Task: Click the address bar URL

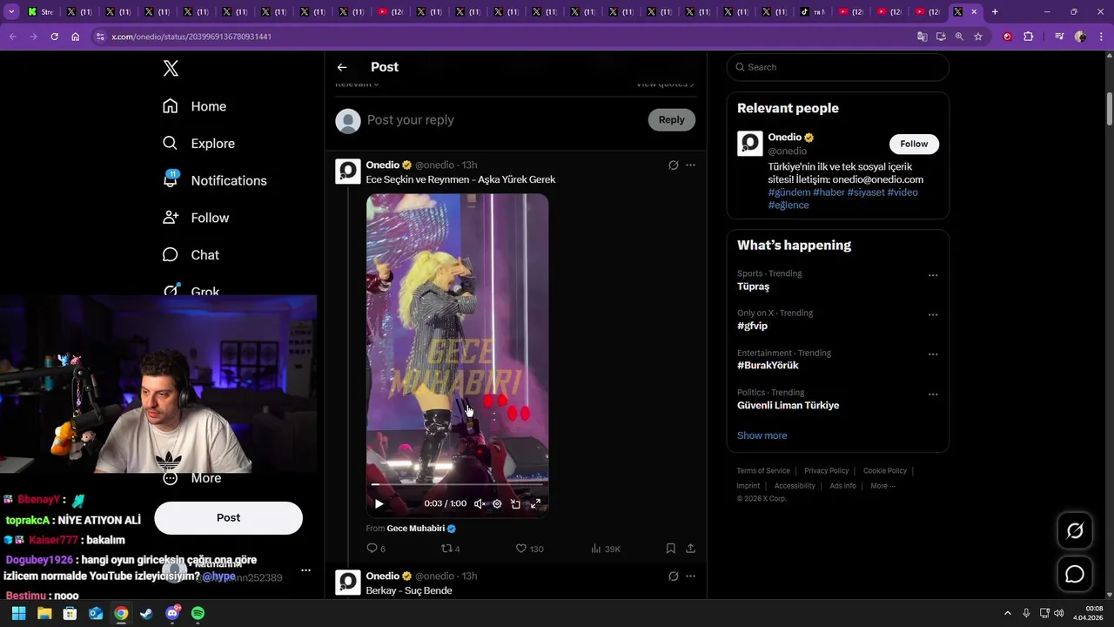Action: pos(191,37)
